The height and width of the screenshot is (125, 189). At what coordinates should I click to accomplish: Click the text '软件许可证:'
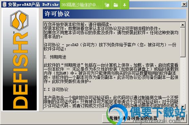coord(55,49)
